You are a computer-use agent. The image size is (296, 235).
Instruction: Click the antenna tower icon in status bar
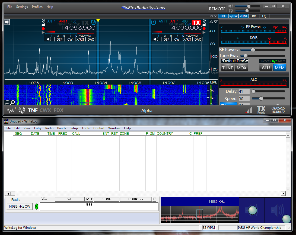(x=22, y=110)
